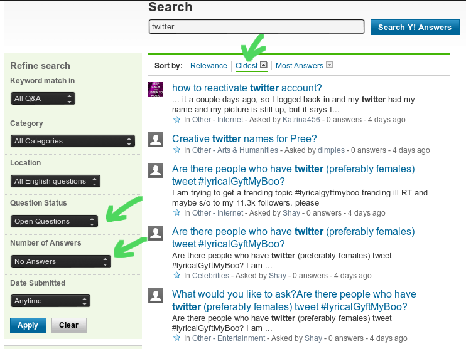Open 'Shay' profile link in the Celebrities row
The width and height of the screenshot is (466, 349).
click(278, 276)
